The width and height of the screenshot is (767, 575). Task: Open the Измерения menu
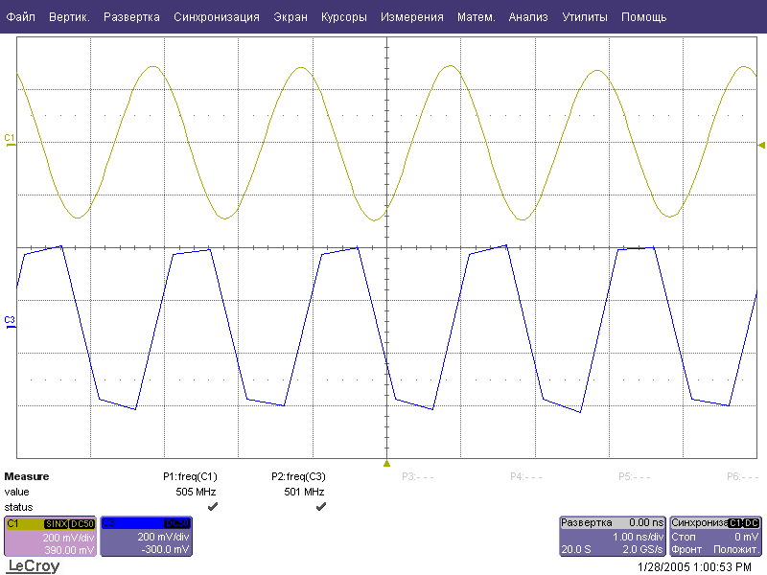click(411, 17)
